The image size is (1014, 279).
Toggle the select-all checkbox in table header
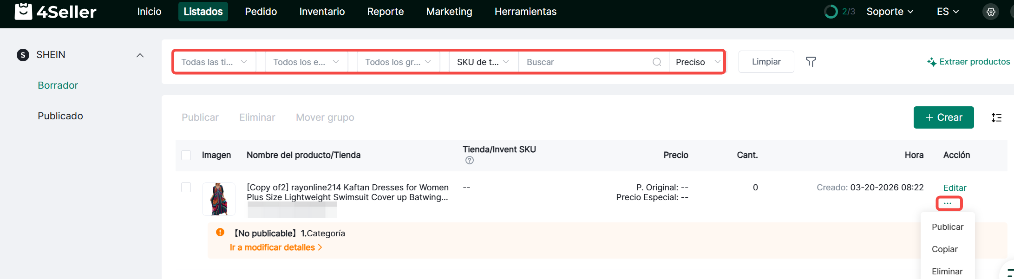coord(186,155)
